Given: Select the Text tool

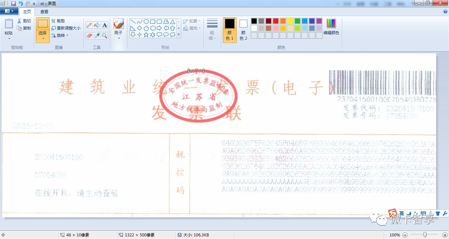Looking at the screenshot, I should [x=105, y=25].
